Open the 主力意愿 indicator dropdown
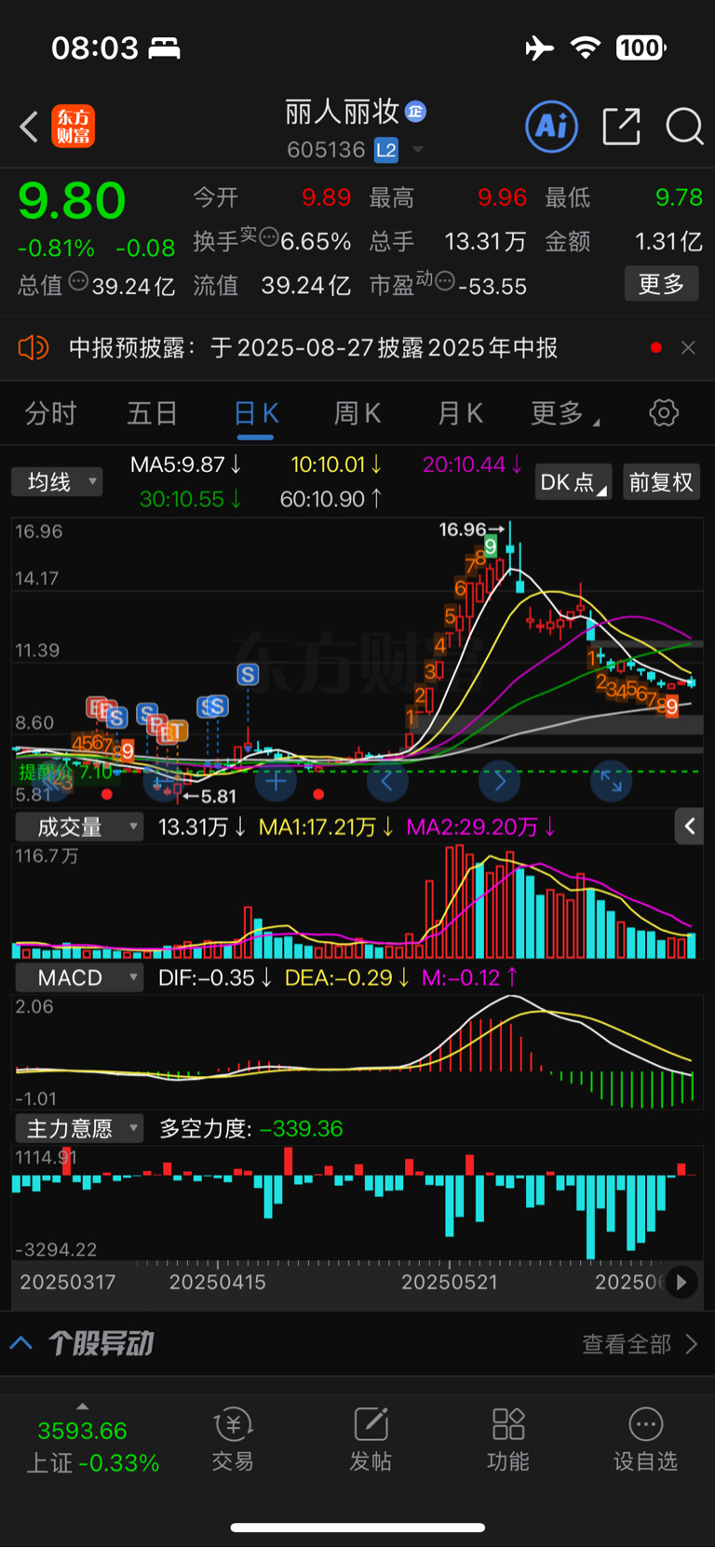This screenshot has width=715, height=1548. (x=79, y=1129)
